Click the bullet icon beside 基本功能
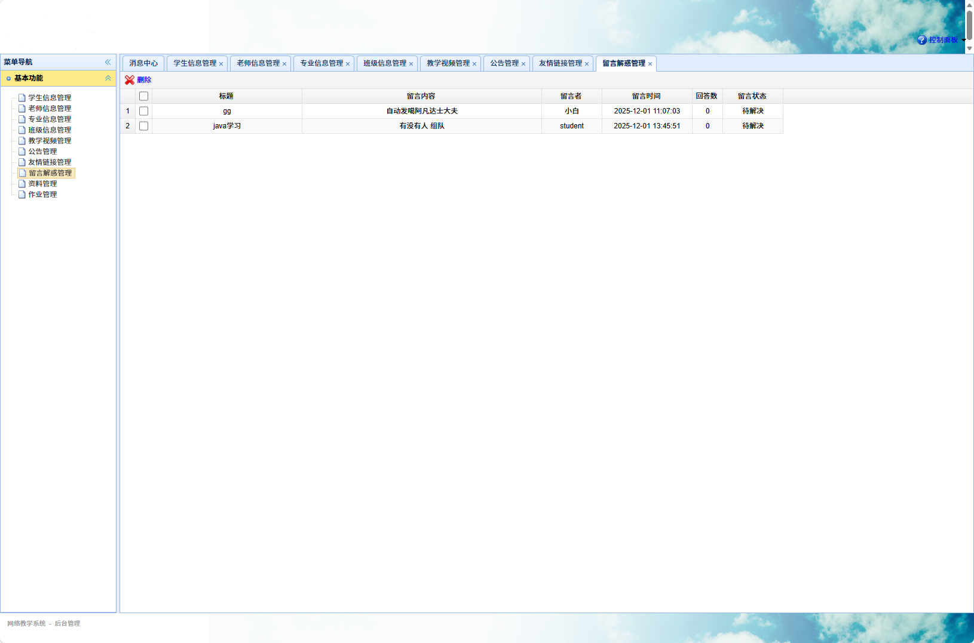This screenshot has height=643, width=974. [x=8, y=78]
